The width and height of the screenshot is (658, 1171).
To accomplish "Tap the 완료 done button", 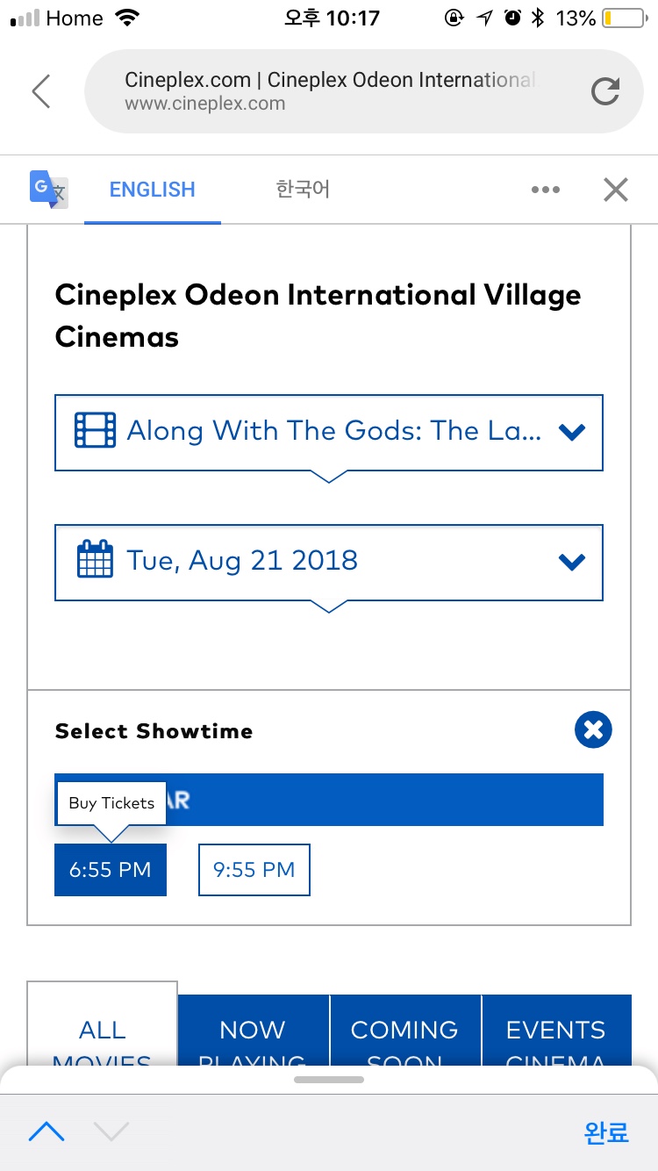I will 606,1132.
